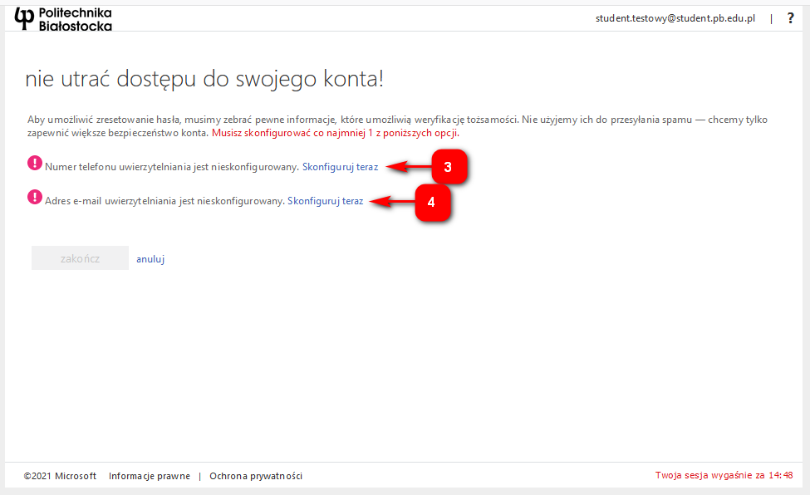Click text 'Adres e-mail uwierzytelniania jest nieskonfigurowany'
Screen dimensions: 810x495
tap(164, 201)
